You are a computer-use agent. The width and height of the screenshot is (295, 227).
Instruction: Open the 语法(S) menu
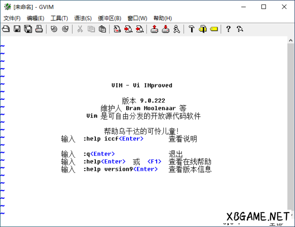(x=83, y=18)
